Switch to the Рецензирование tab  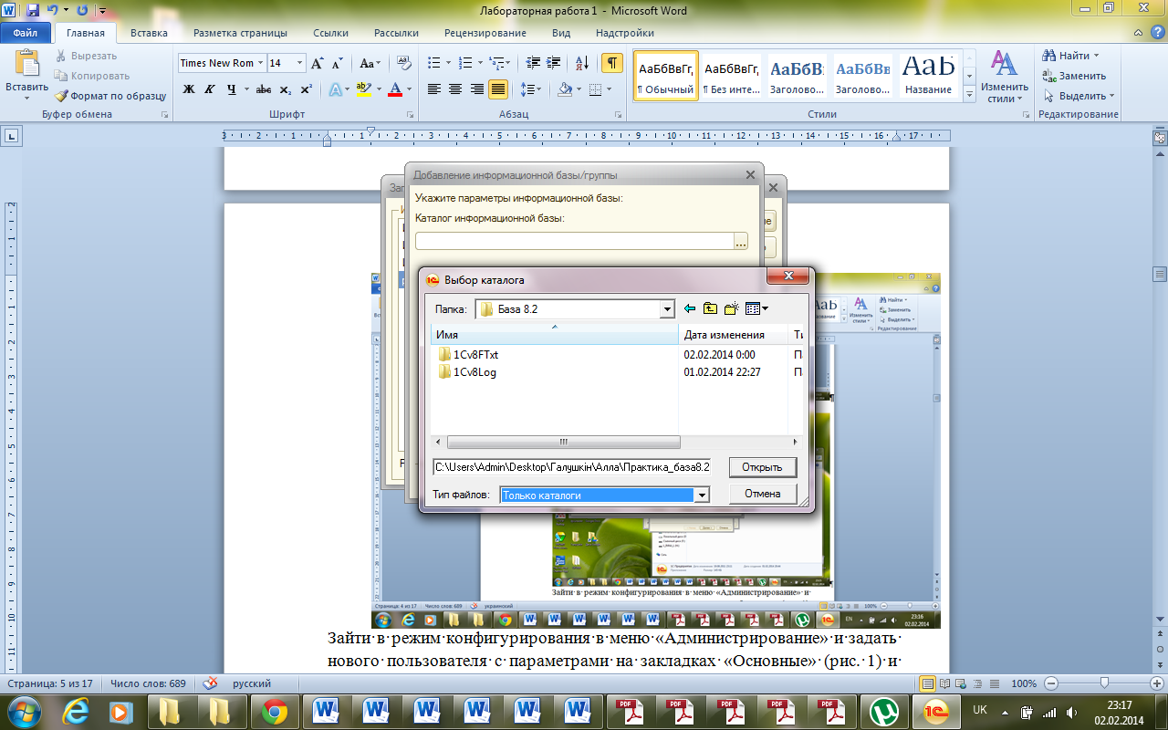coord(485,33)
